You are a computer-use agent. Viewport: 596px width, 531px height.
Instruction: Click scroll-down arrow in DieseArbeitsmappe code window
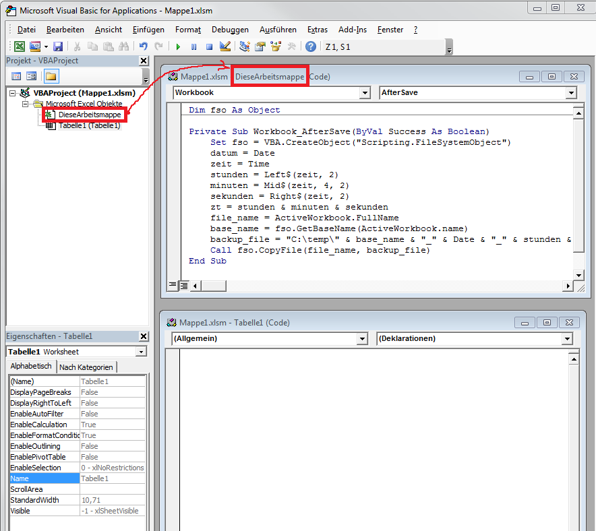tap(578, 276)
